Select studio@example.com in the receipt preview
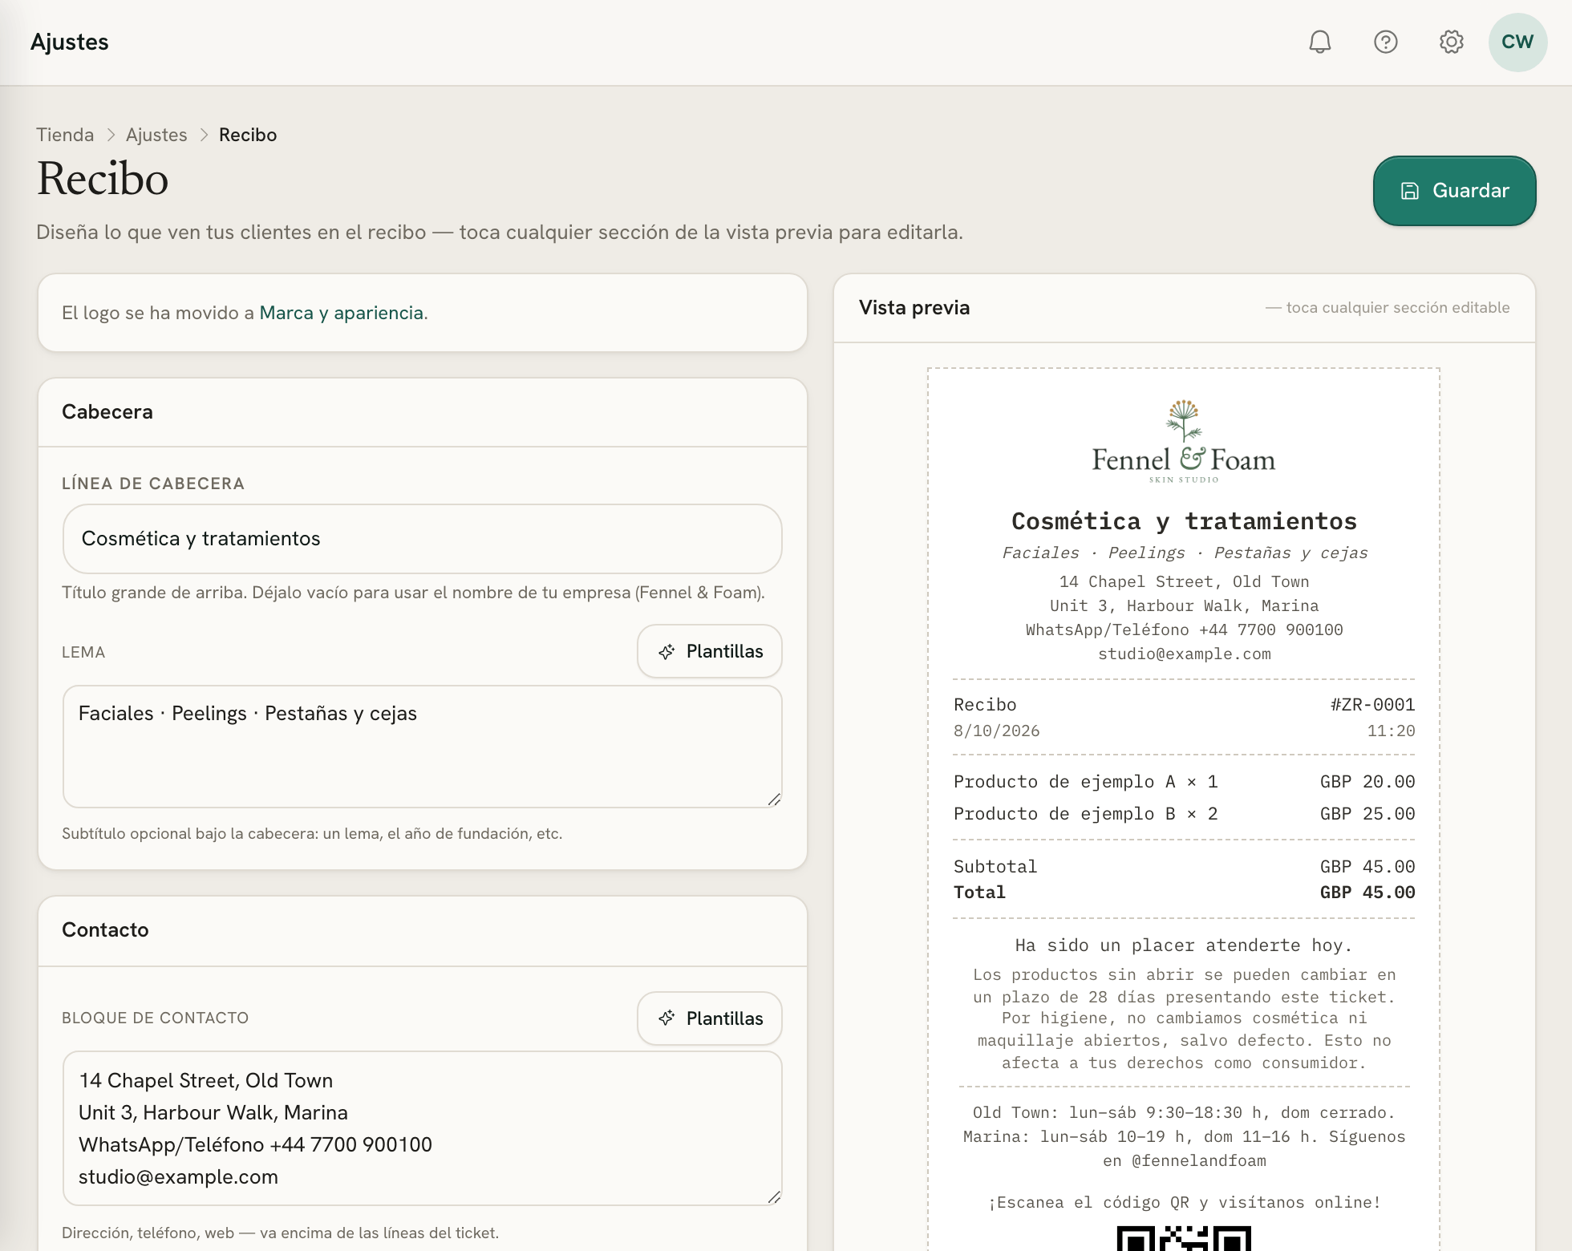1572x1251 pixels. pyautogui.click(x=1184, y=654)
